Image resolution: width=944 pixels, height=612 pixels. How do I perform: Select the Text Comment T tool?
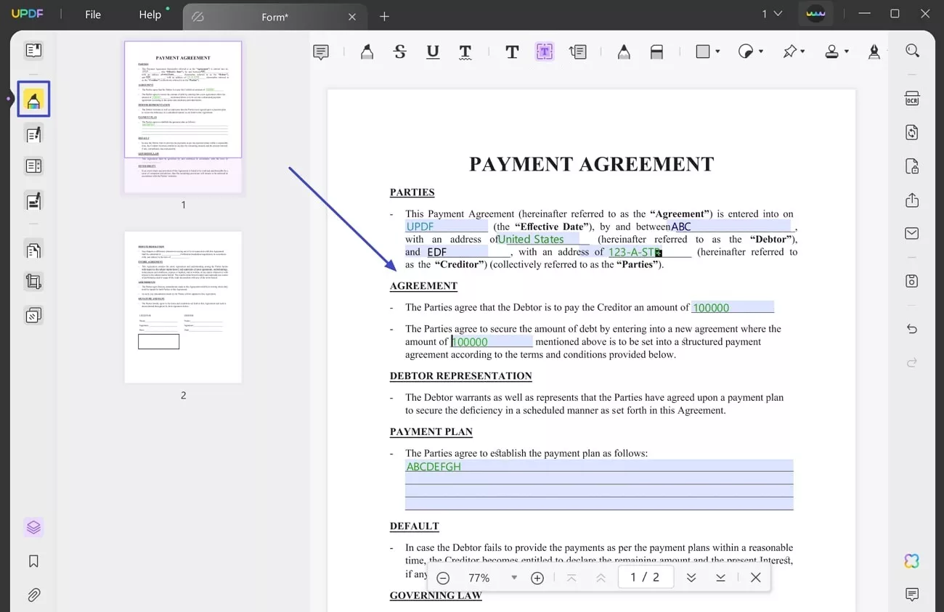(512, 52)
